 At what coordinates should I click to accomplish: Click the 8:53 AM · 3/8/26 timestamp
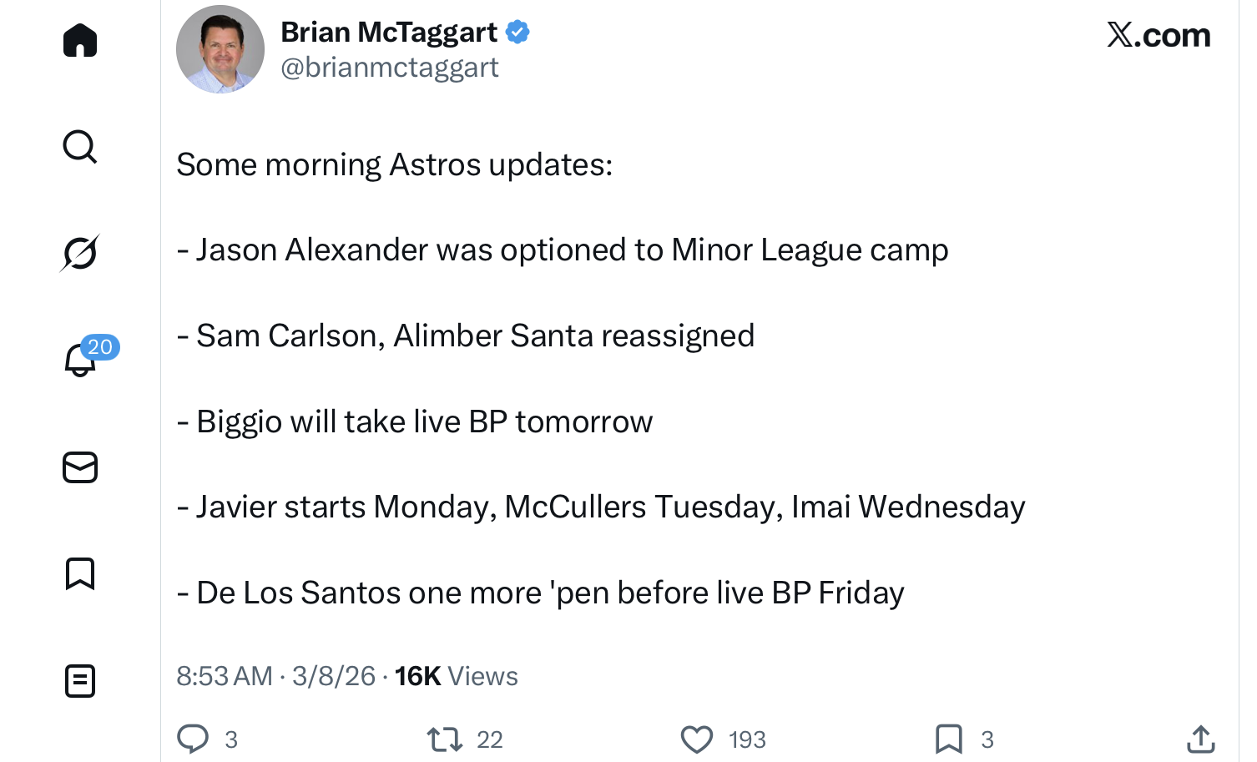point(276,676)
